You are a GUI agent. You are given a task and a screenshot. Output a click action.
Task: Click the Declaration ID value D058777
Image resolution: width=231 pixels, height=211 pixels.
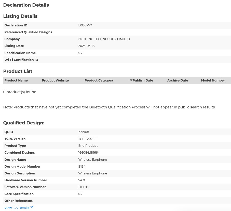pyautogui.click(x=85, y=25)
